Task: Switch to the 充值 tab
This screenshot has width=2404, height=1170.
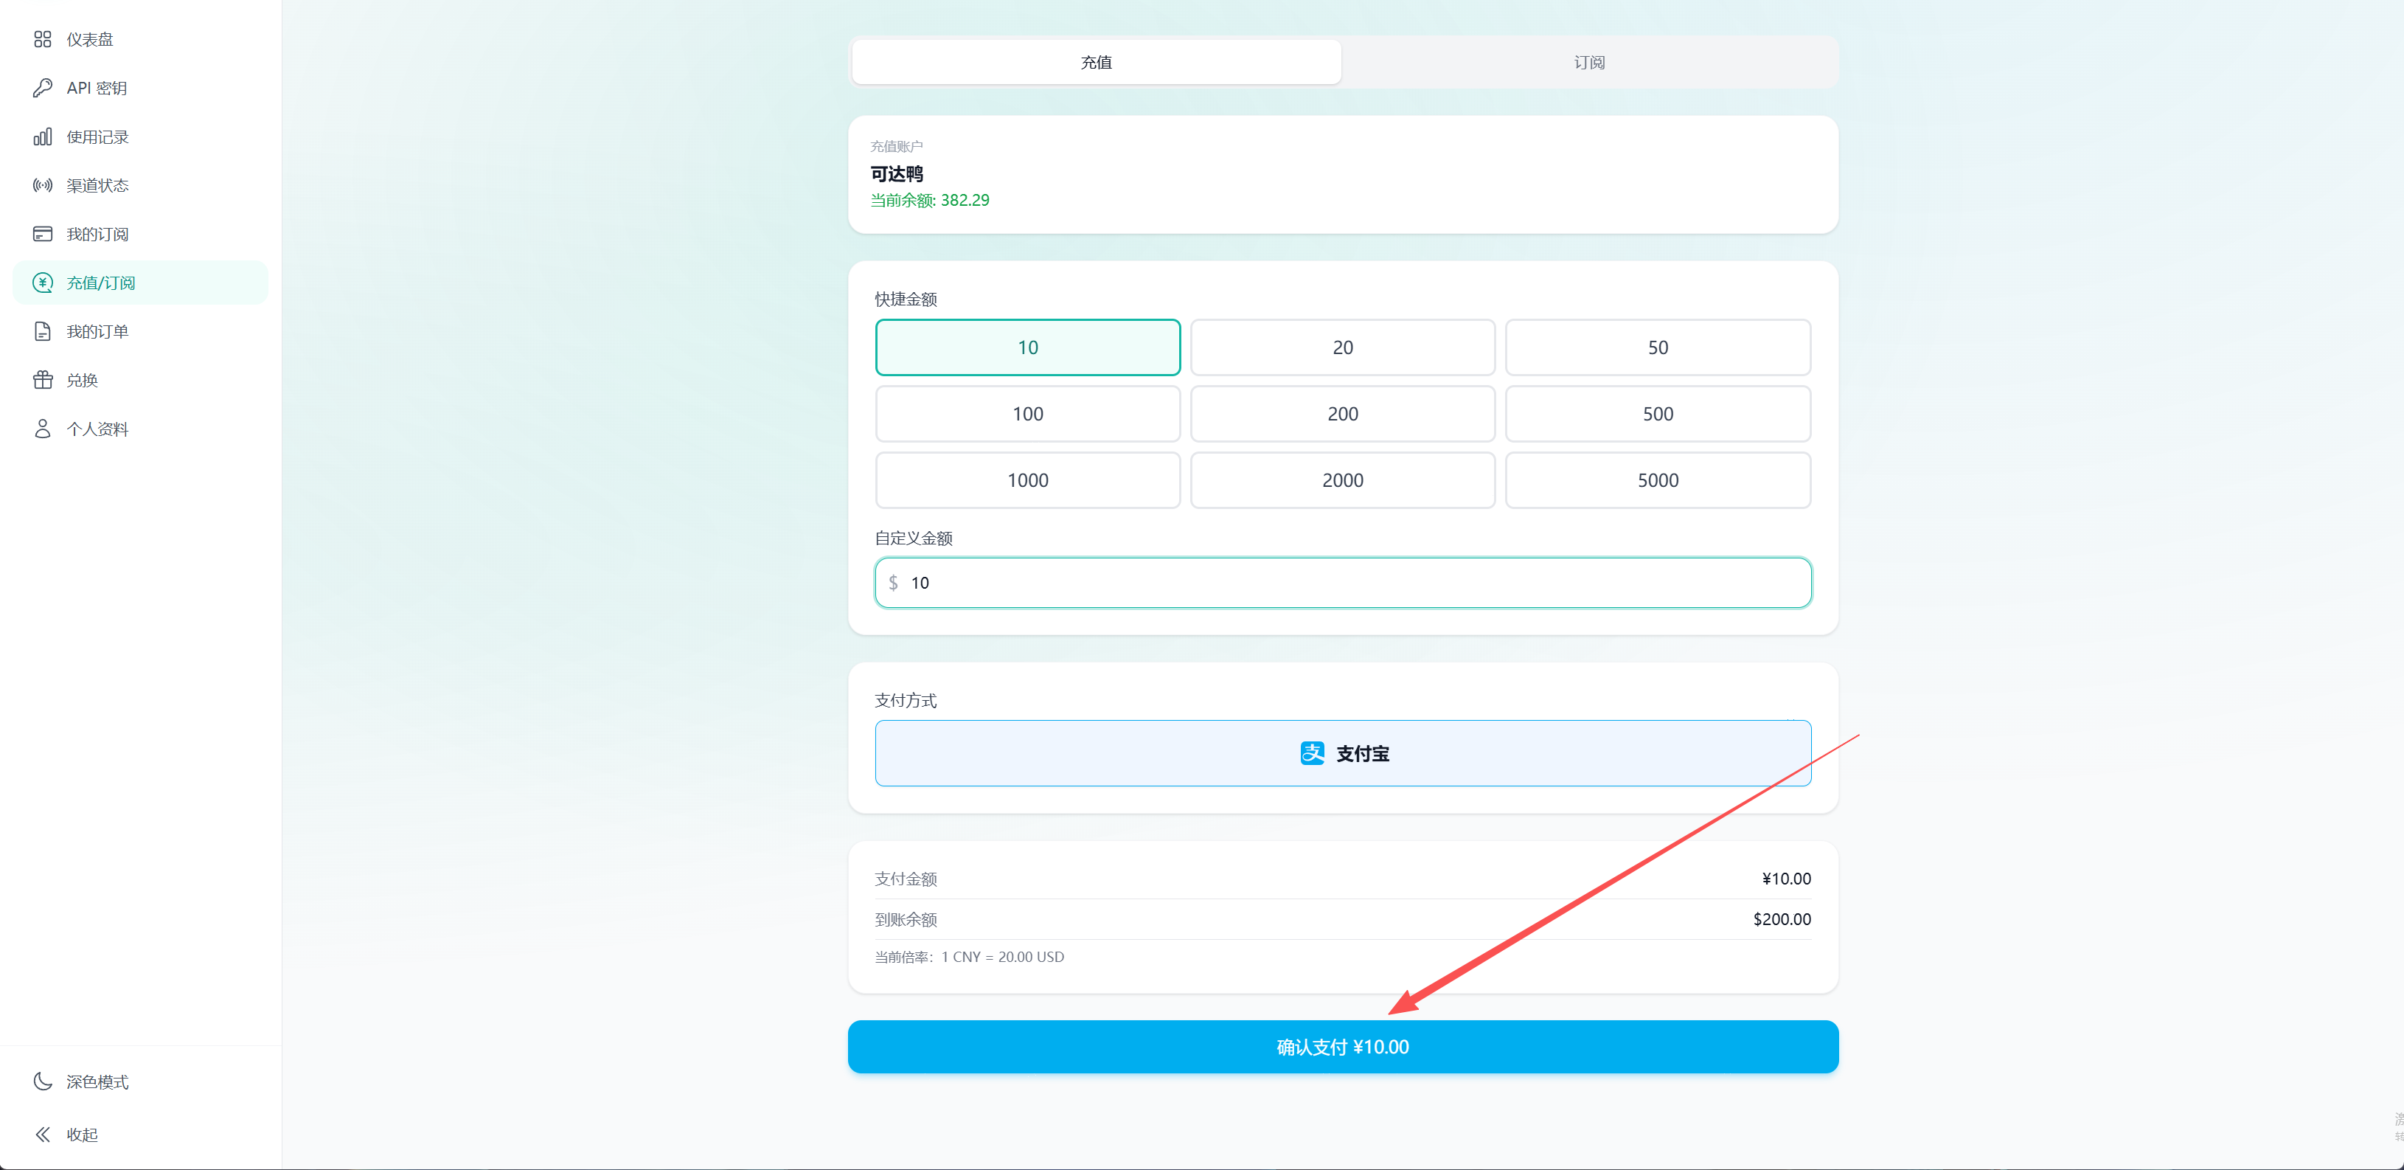Action: pyautogui.click(x=1096, y=63)
